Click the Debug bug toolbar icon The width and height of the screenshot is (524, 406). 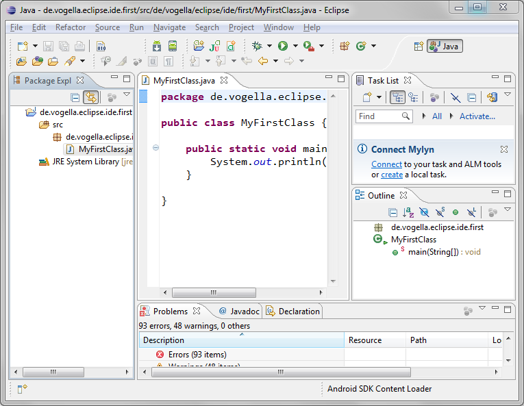[257, 46]
